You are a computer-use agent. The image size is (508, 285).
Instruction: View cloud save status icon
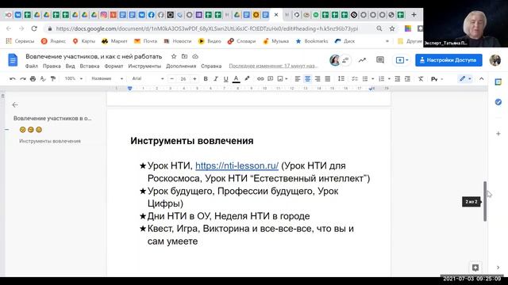click(195, 56)
